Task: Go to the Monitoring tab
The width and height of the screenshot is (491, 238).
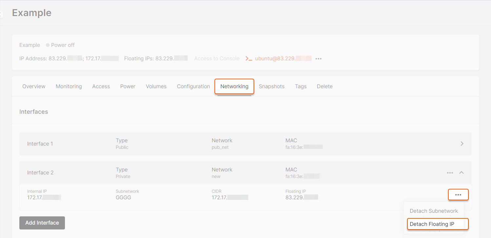Action: point(69,87)
